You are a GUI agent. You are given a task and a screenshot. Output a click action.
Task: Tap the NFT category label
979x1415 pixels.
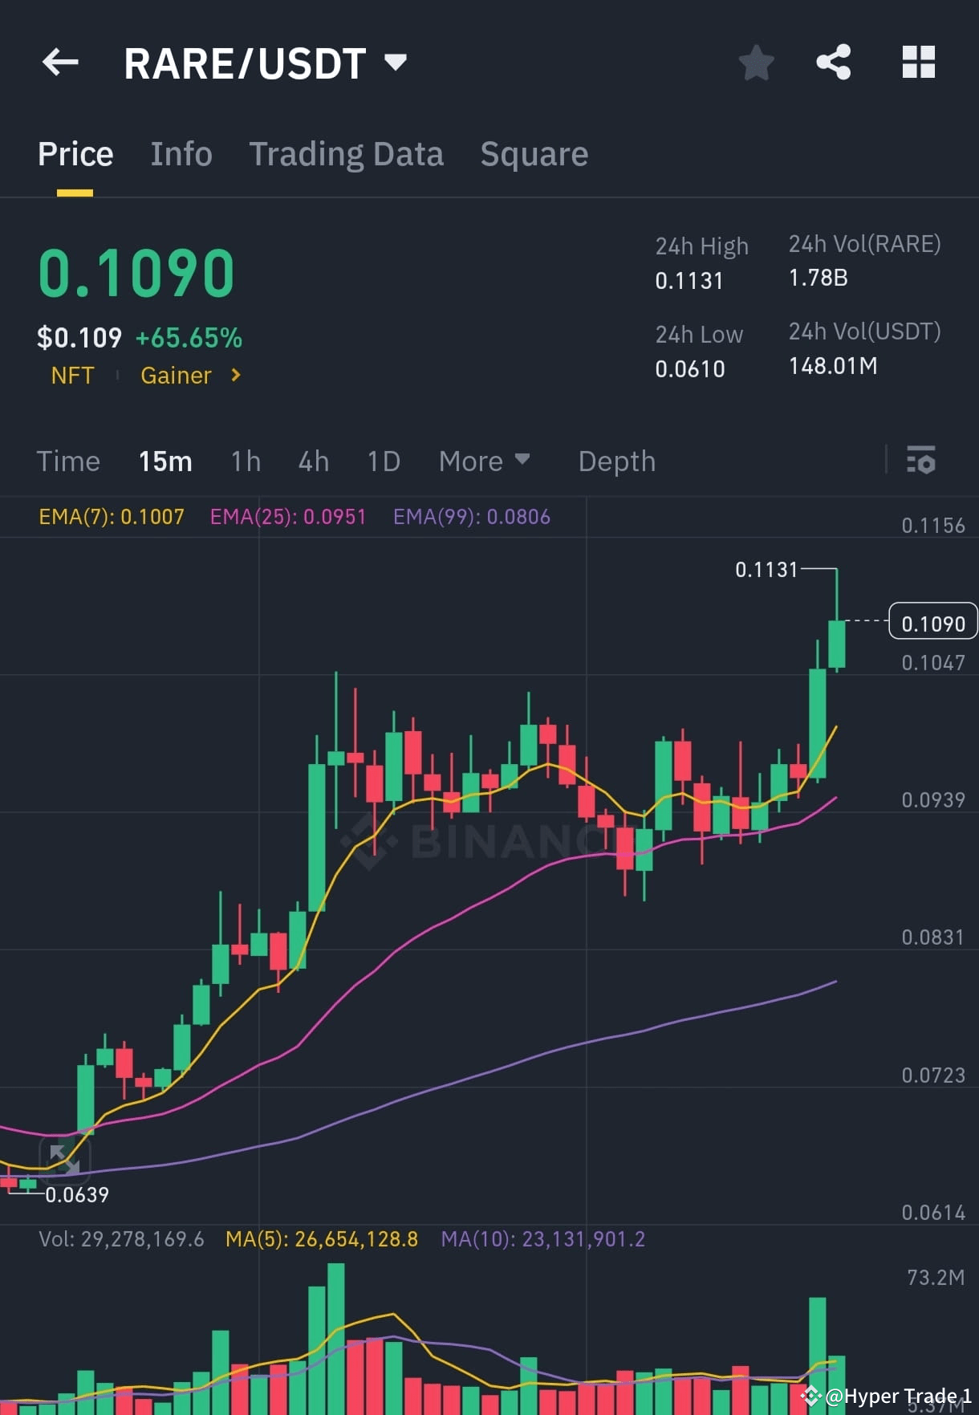coord(72,376)
